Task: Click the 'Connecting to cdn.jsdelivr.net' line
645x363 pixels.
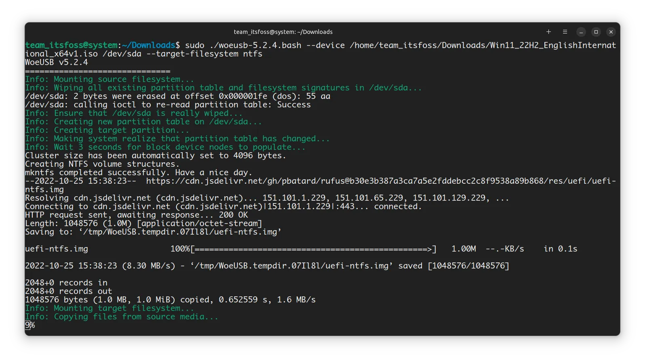Action: 223,207
